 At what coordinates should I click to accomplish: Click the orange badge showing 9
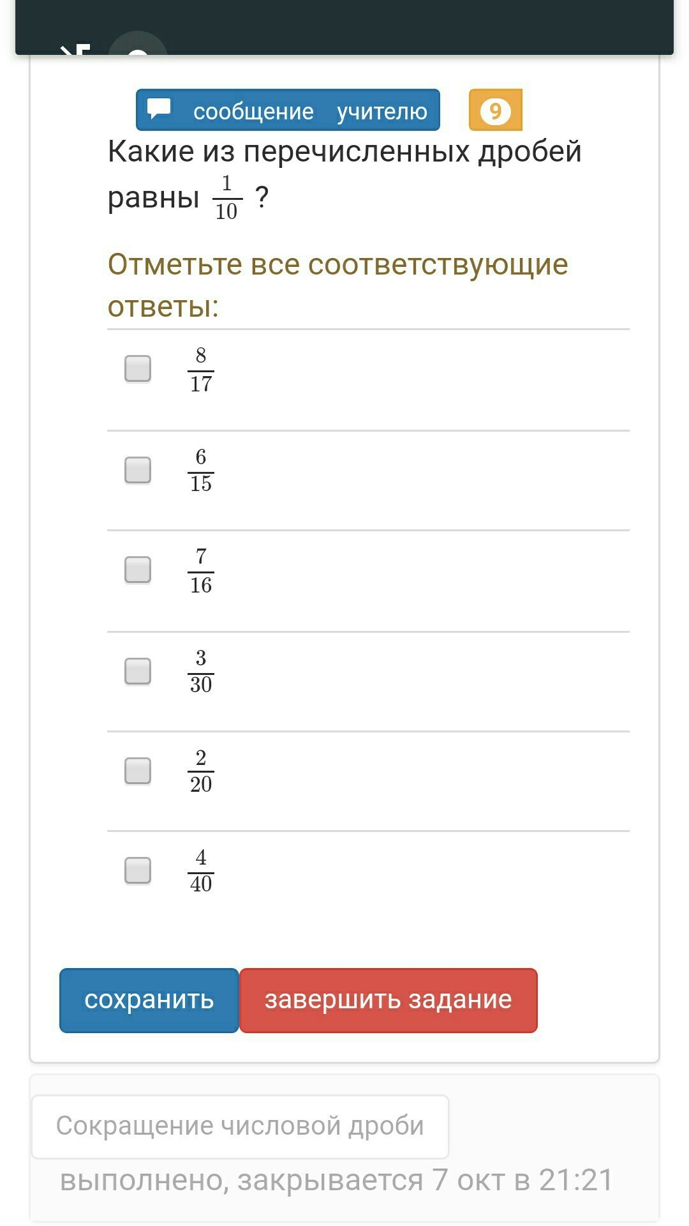coord(495,110)
